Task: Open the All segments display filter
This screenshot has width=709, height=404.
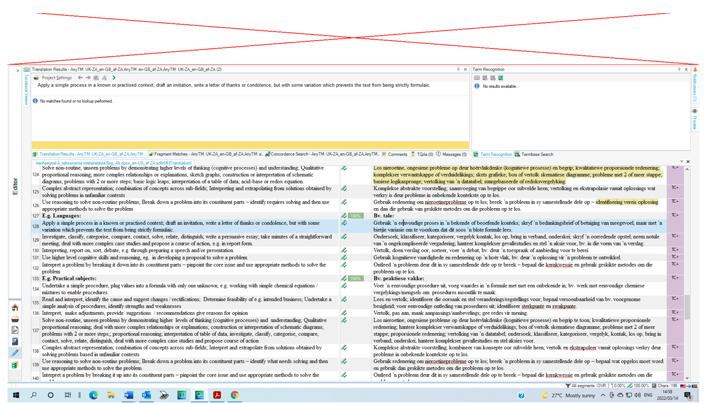Action: coord(580,386)
